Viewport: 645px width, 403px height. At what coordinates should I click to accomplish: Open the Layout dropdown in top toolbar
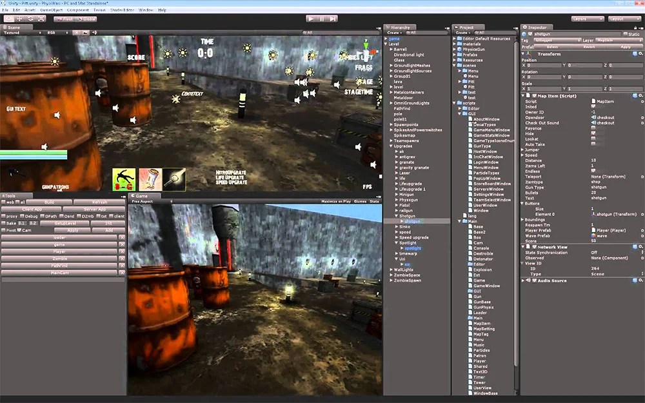(x=624, y=19)
